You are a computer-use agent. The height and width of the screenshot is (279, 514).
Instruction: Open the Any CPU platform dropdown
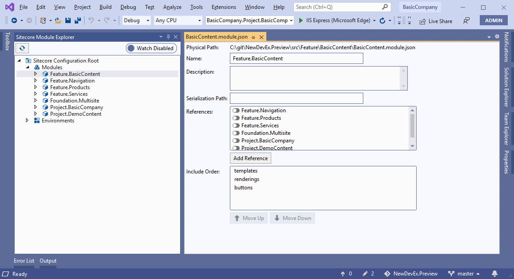[199, 20]
